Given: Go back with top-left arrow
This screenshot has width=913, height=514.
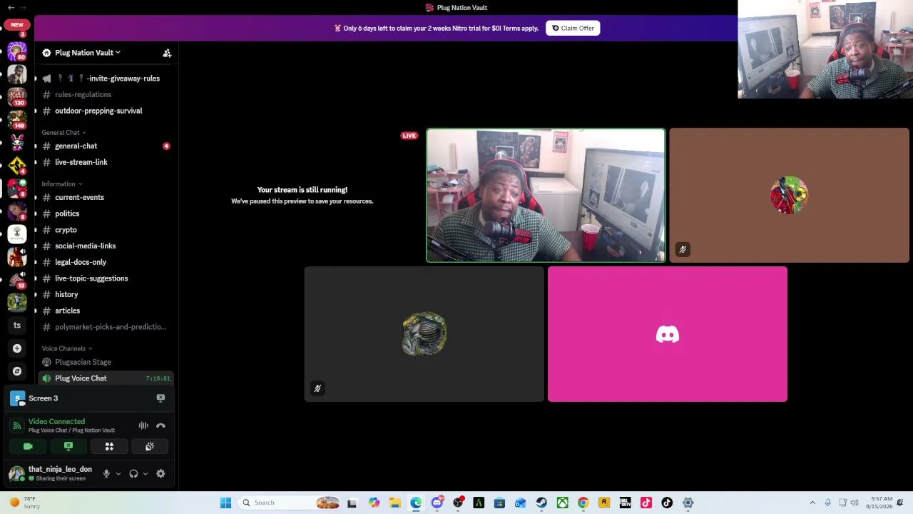Looking at the screenshot, I should 11,7.
